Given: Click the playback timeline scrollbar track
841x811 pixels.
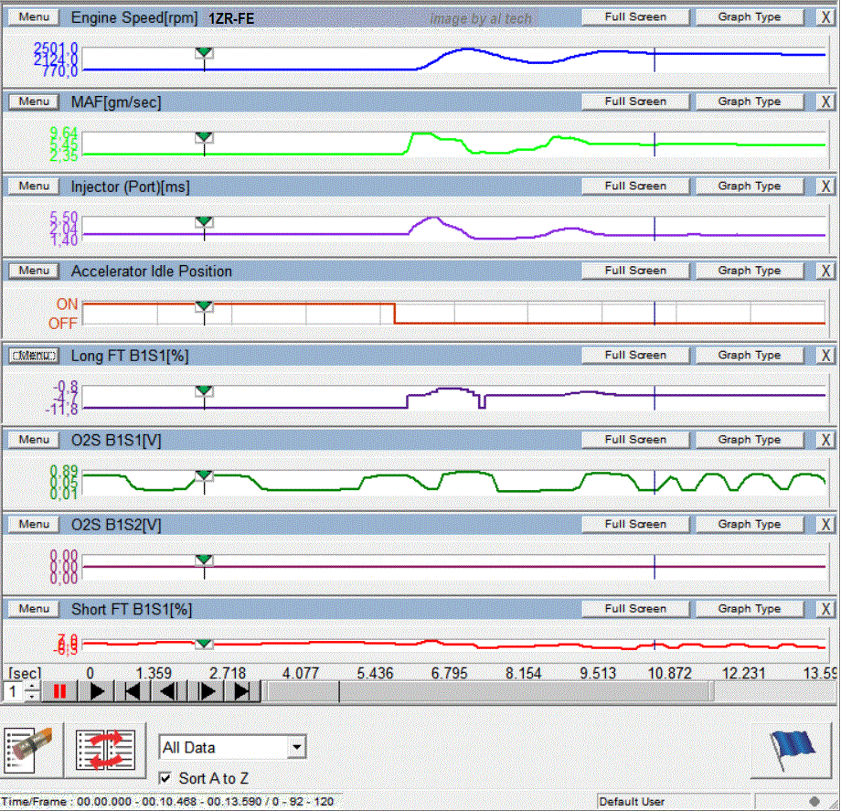Looking at the screenshot, I should coord(548,692).
